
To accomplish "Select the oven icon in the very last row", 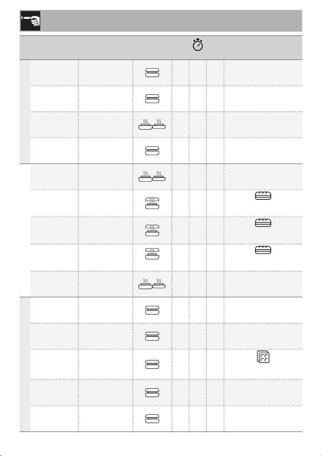I will coord(152,418).
